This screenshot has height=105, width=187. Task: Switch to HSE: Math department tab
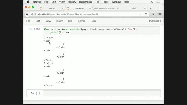[105, 8]
